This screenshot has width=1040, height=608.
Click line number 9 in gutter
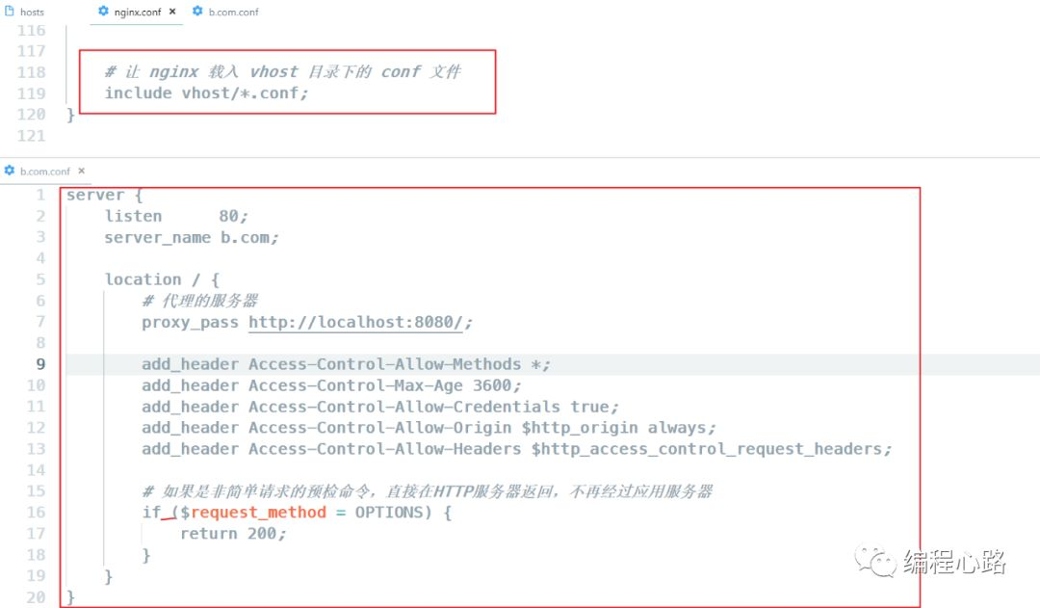point(40,364)
